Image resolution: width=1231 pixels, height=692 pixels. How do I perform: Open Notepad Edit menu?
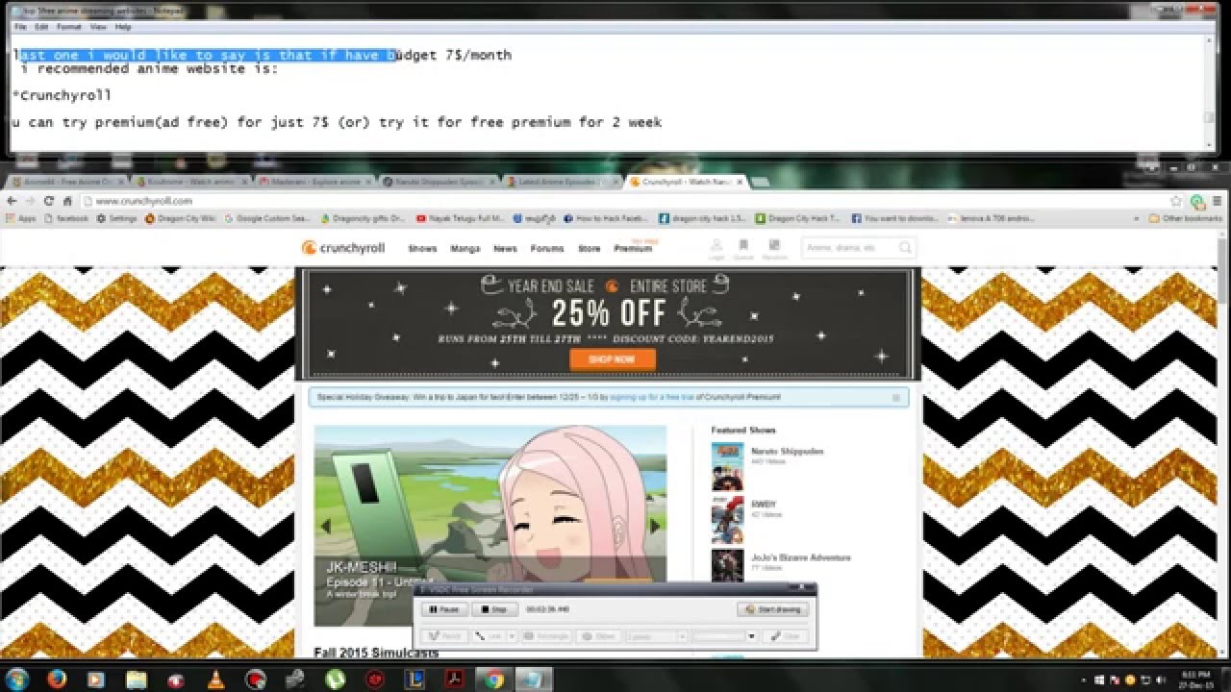pyautogui.click(x=41, y=27)
